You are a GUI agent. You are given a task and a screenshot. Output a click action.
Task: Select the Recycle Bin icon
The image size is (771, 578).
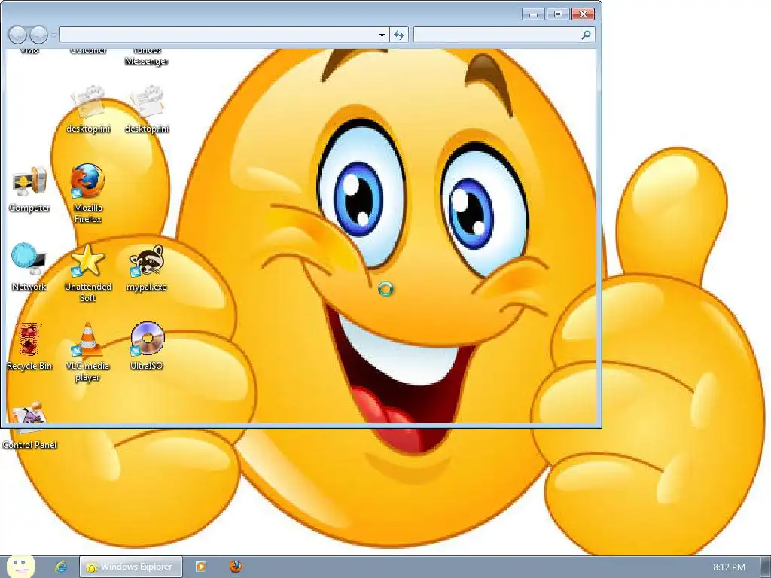point(29,346)
